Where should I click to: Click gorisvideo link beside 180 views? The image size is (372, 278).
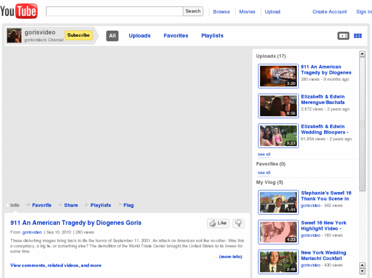point(311,235)
